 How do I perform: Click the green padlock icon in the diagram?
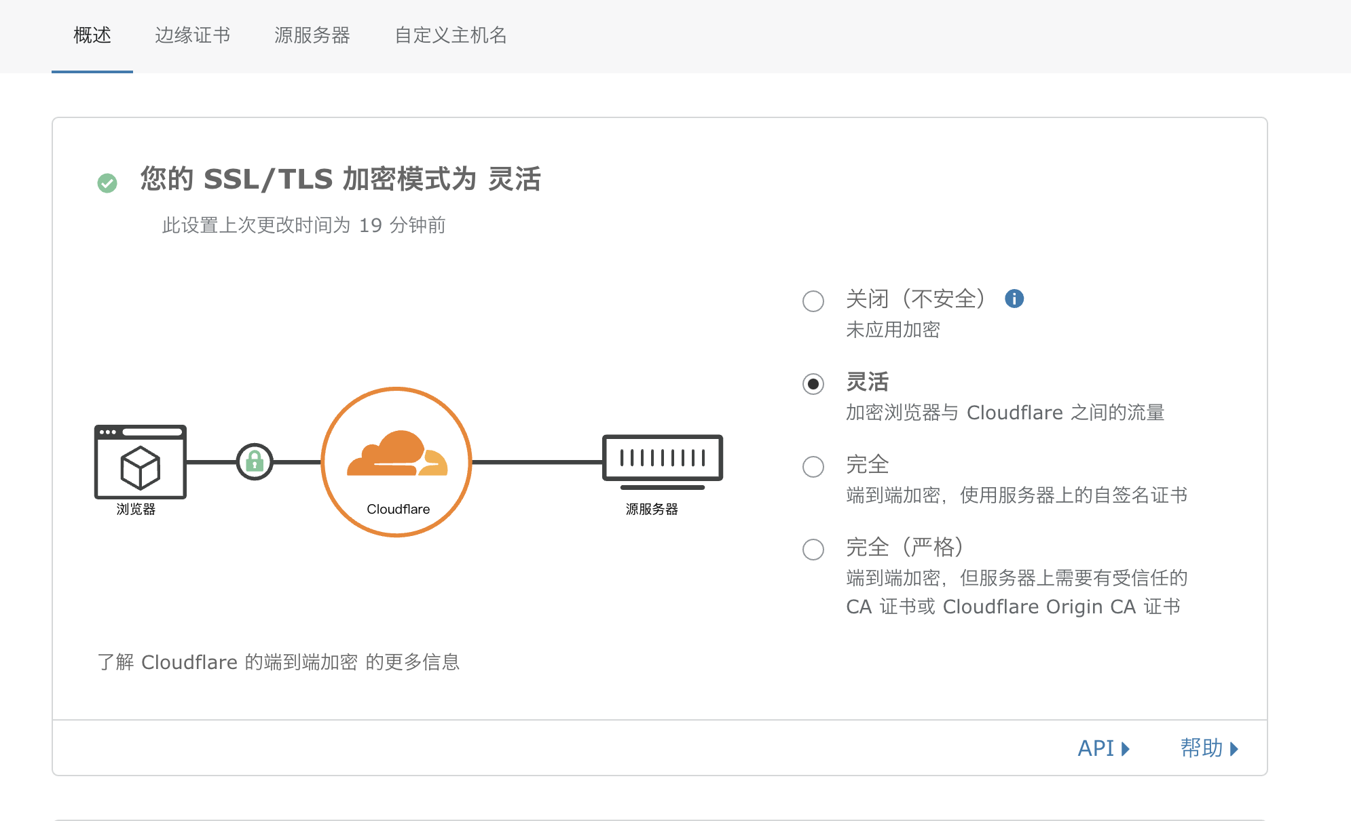[x=255, y=462]
